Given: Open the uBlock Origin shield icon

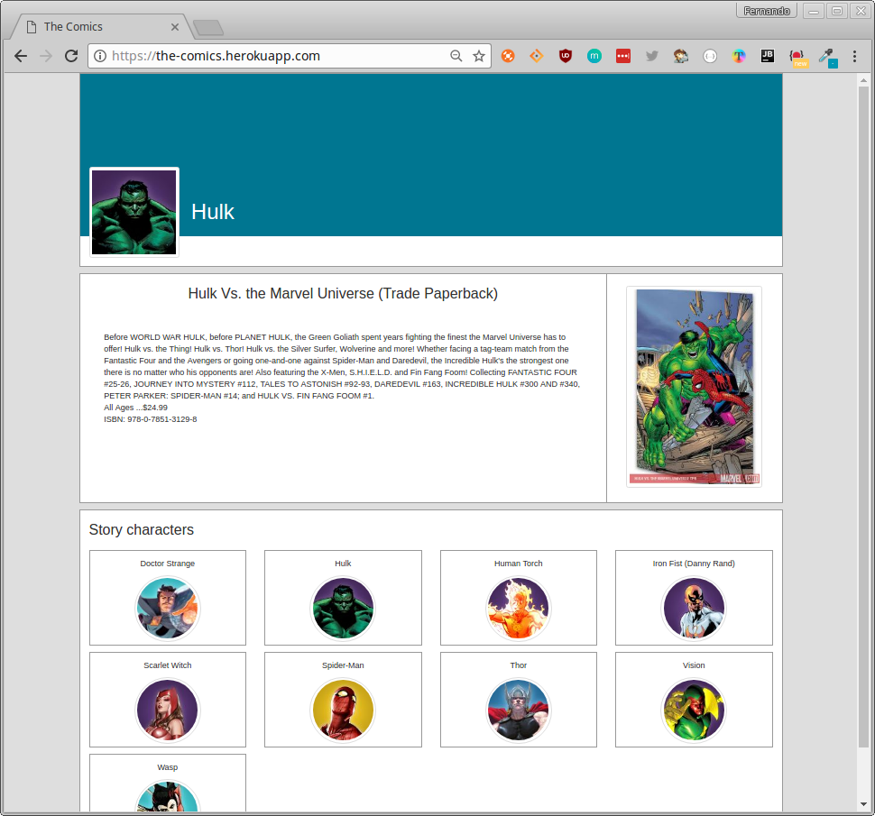Looking at the screenshot, I should point(566,56).
